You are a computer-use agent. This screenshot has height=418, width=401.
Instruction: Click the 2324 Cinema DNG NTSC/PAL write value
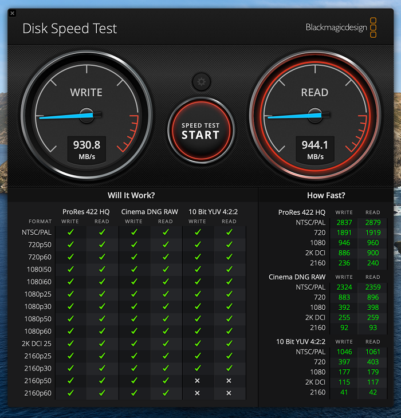[x=344, y=287]
